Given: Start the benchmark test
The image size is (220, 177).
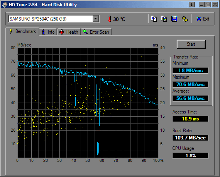Looking at the screenshot, I should [x=191, y=44].
